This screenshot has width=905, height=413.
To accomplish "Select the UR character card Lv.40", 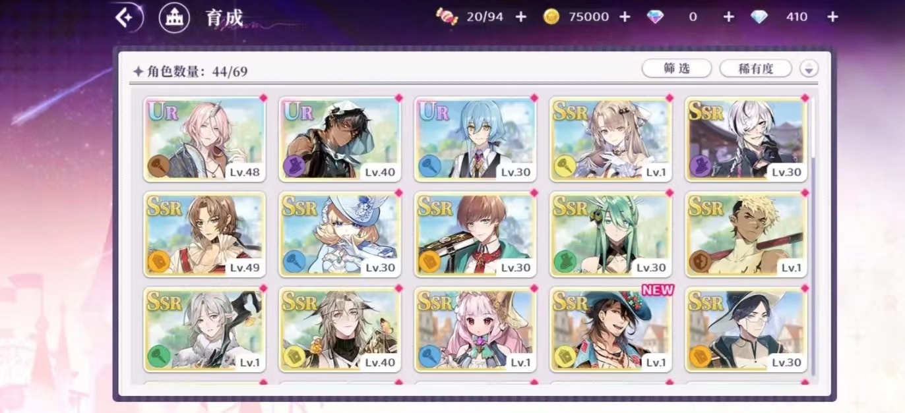I will 340,138.
